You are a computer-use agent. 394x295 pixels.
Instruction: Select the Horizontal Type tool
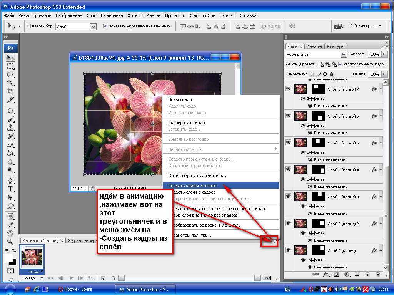[10, 189]
